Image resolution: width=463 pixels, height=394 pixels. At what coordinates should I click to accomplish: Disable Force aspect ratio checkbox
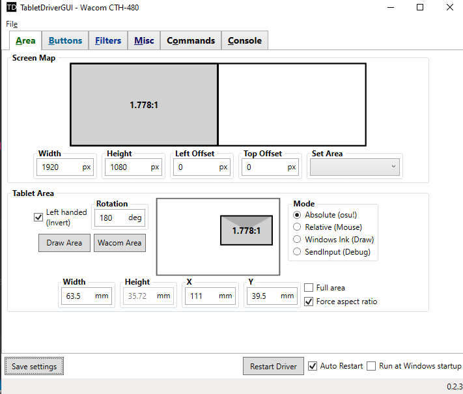(x=309, y=302)
